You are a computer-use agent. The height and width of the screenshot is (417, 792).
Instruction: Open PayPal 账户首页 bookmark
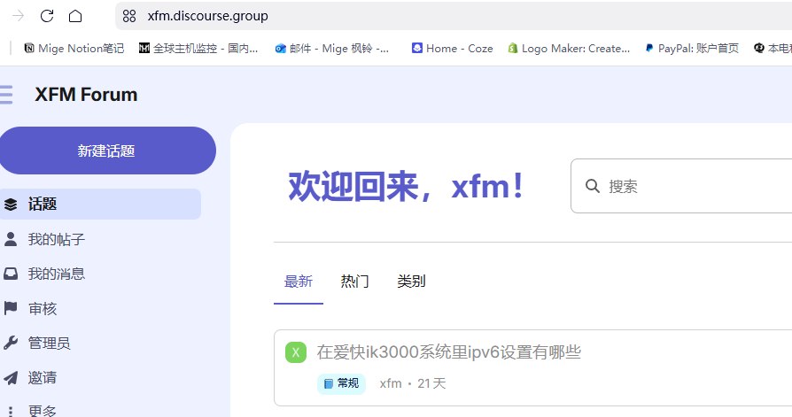coord(692,49)
